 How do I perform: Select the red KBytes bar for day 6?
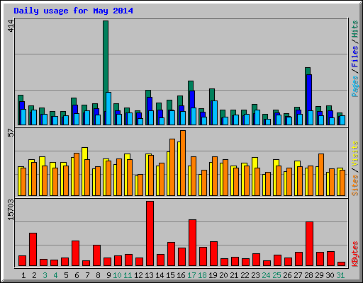(x=75, y=253)
